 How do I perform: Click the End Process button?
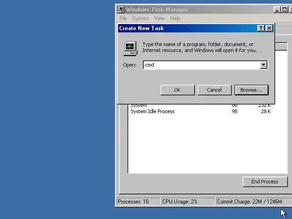click(265, 182)
